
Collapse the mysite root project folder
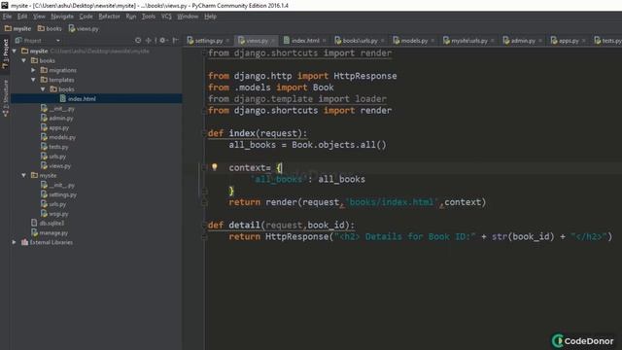tap(15, 52)
